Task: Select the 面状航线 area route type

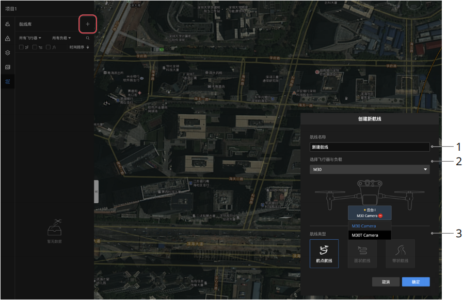Action: (x=362, y=254)
